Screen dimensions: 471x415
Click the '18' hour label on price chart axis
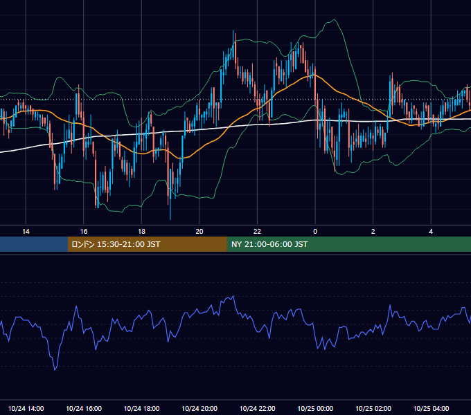pos(141,232)
